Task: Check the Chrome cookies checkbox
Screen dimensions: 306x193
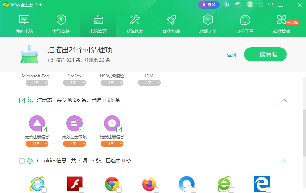Action: point(119,190)
